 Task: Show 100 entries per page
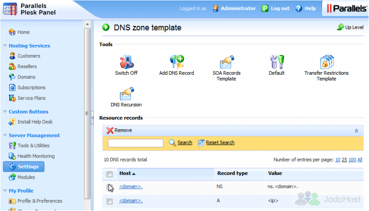click(x=352, y=160)
